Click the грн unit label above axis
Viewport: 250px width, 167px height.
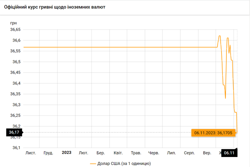14,23
